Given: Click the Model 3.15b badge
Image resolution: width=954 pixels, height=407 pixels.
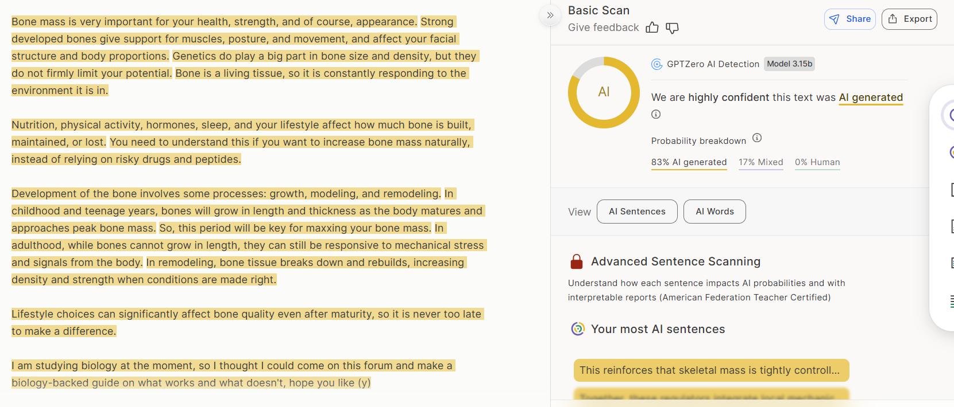Looking at the screenshot, I should (x=789, y=64).
